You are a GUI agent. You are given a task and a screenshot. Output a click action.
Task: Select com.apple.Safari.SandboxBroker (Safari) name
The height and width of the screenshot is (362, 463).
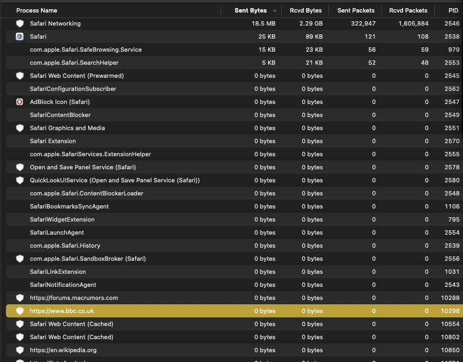pos(88,259)
